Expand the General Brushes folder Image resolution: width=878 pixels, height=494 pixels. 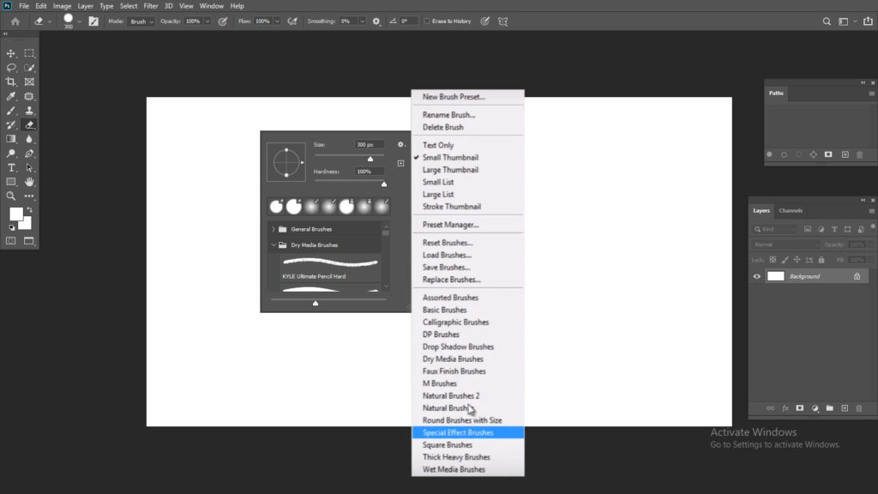[274, 229]
